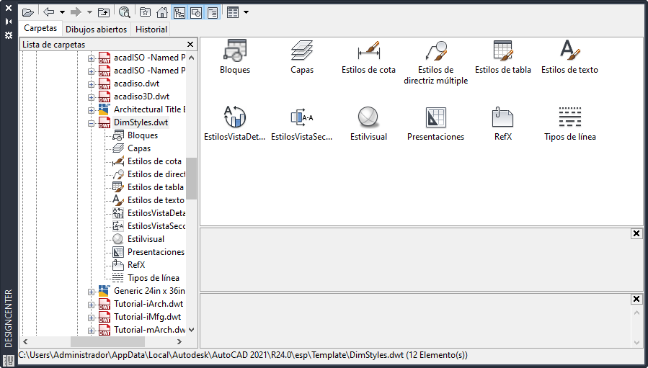648x368 pixels.
Task: Select RefX in the folder tree
Action: [136, 265]
